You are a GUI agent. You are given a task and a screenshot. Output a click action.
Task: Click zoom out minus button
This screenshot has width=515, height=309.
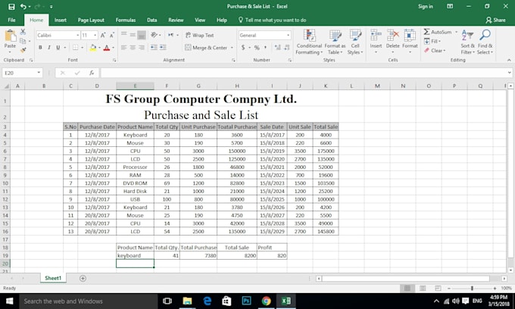[x=449, y=289]
